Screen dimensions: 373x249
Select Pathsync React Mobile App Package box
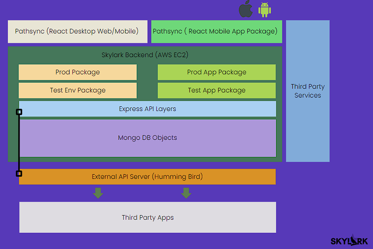217,32
